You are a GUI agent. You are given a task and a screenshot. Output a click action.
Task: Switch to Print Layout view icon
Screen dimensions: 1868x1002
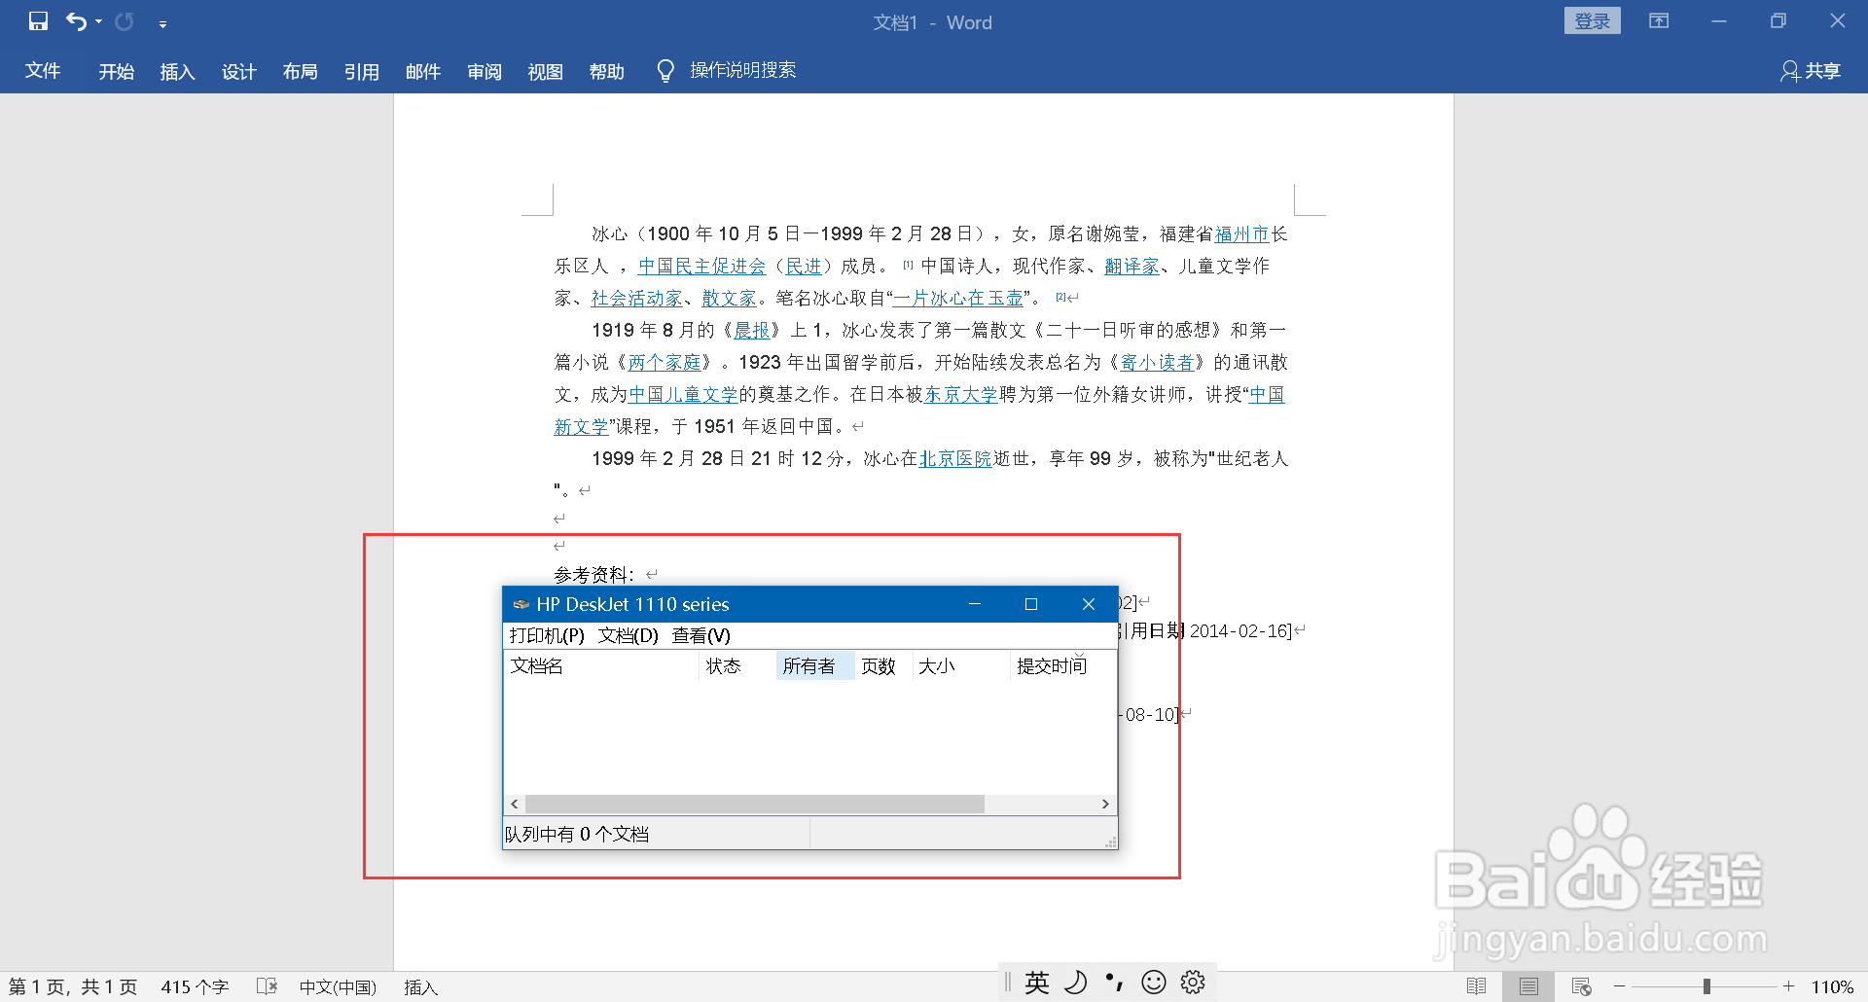[1528, 986]
